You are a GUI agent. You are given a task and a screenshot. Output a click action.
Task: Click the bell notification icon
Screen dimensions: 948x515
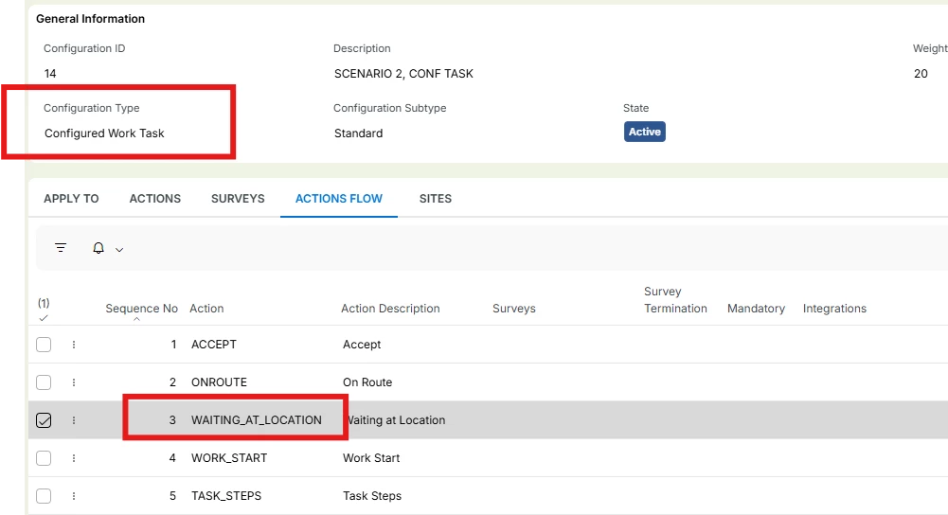(98, 248)
